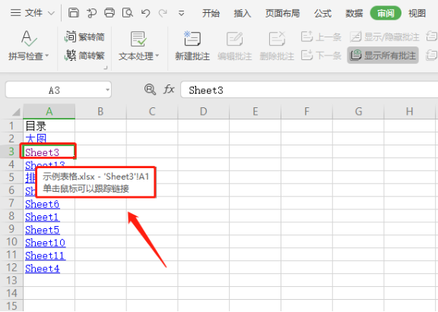Viewport: 438px width, 312px height.
Task: Expand the Name Box dropdown arrow
Action: tap(107, 90)
